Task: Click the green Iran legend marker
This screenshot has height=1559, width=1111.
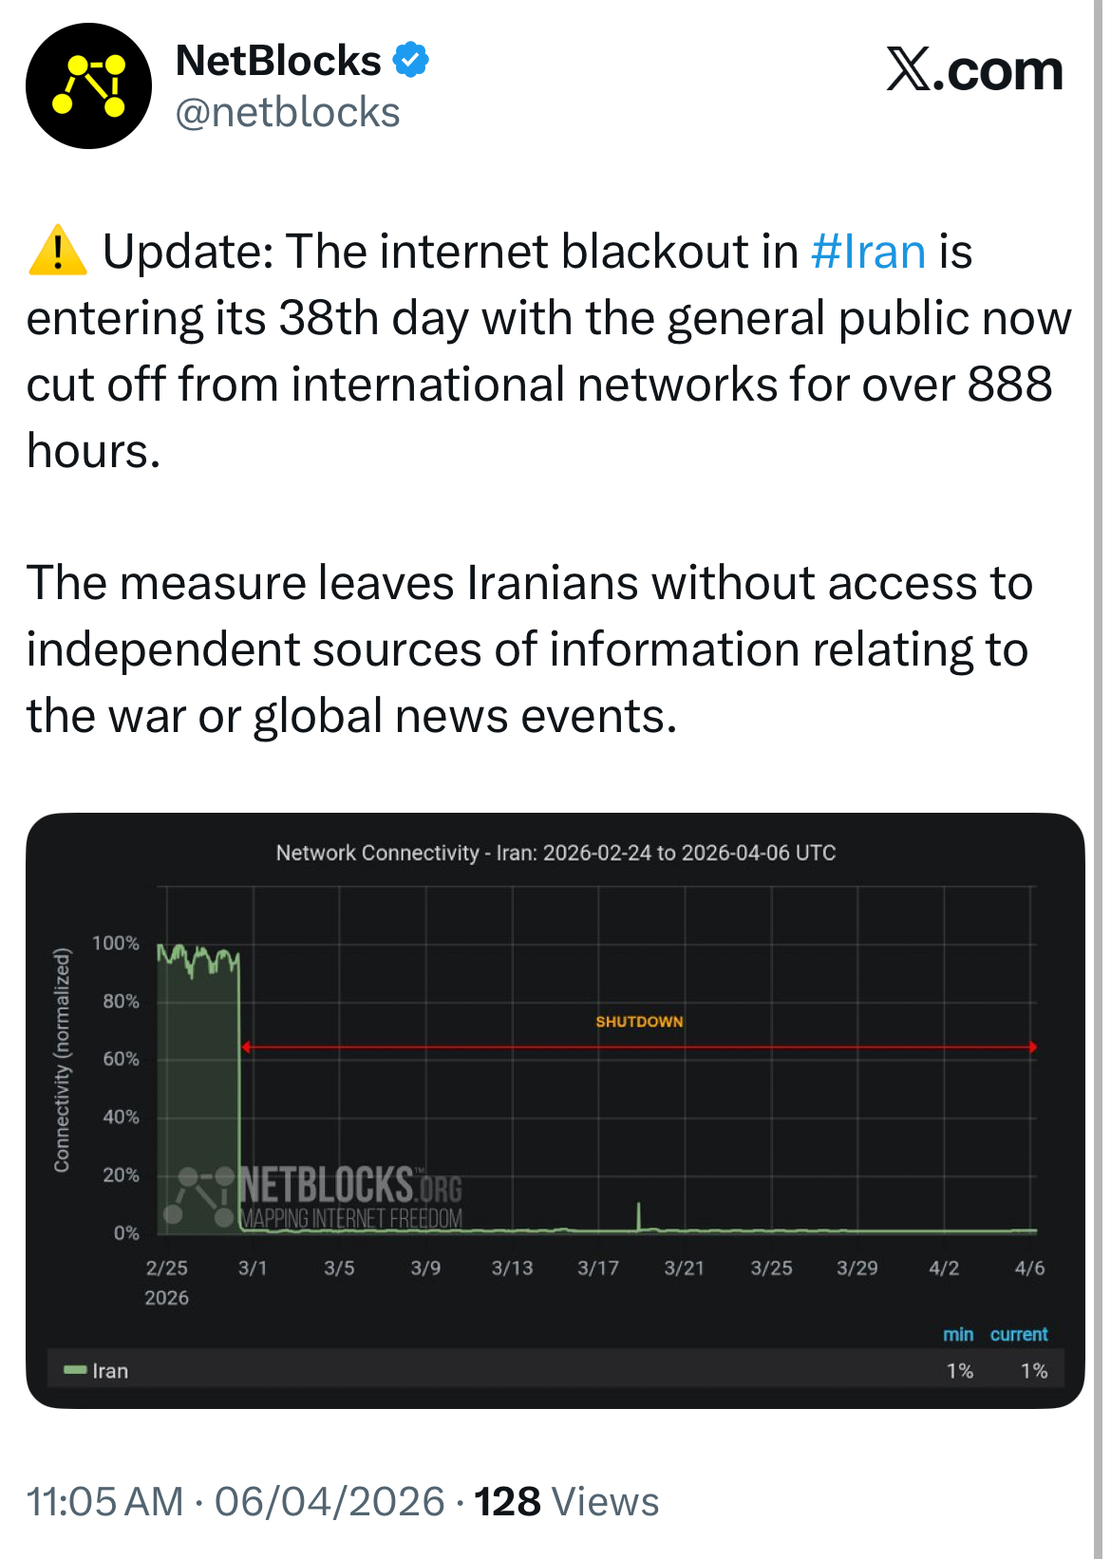Action: coord(73,1370)
